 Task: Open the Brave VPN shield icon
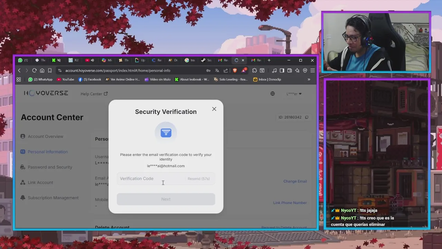305,71
